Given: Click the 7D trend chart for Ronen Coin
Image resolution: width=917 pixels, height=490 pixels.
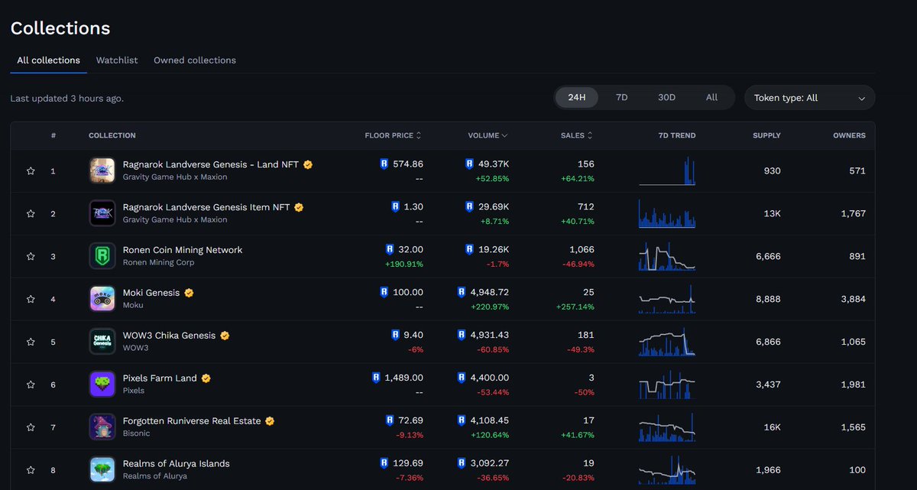Looking at the screenshot, I should (666, 256).
